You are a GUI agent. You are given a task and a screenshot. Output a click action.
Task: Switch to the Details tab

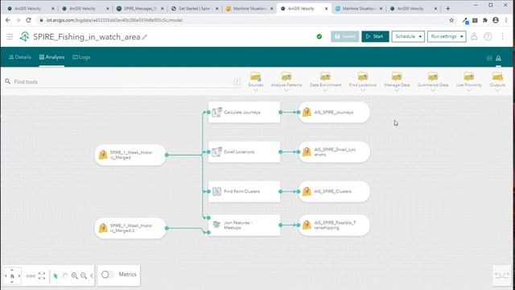[x=20, y=57]
